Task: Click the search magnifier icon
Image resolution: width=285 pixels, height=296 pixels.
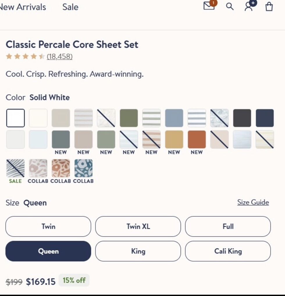Action: 230,7
